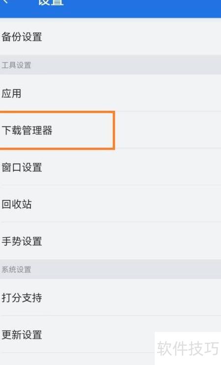Tap the partially visible row below 更新设置
Viewport: 221px width, 365px height.
(x=110, y=359)
